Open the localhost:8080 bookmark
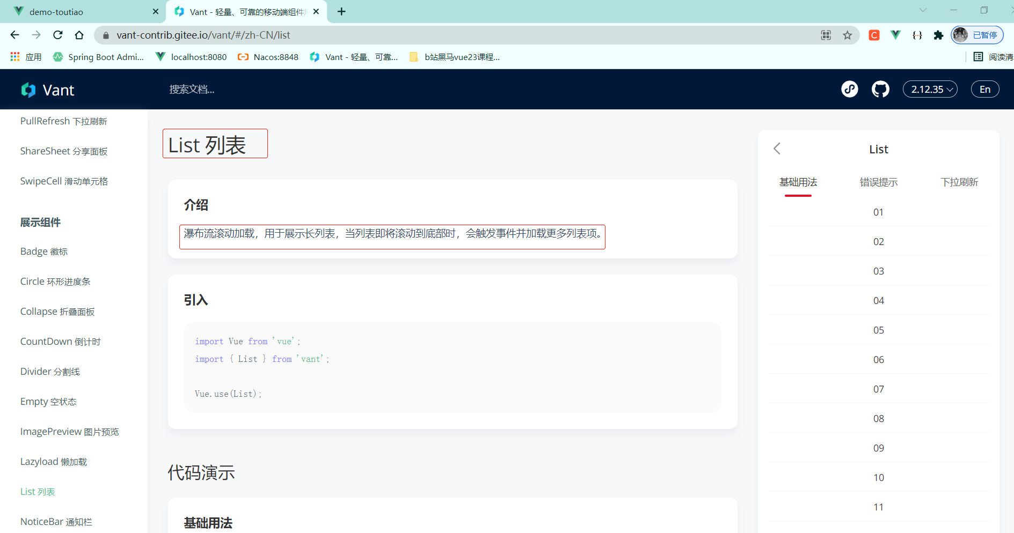Viewport: 1014px width, 533px height. click(191, 57)
